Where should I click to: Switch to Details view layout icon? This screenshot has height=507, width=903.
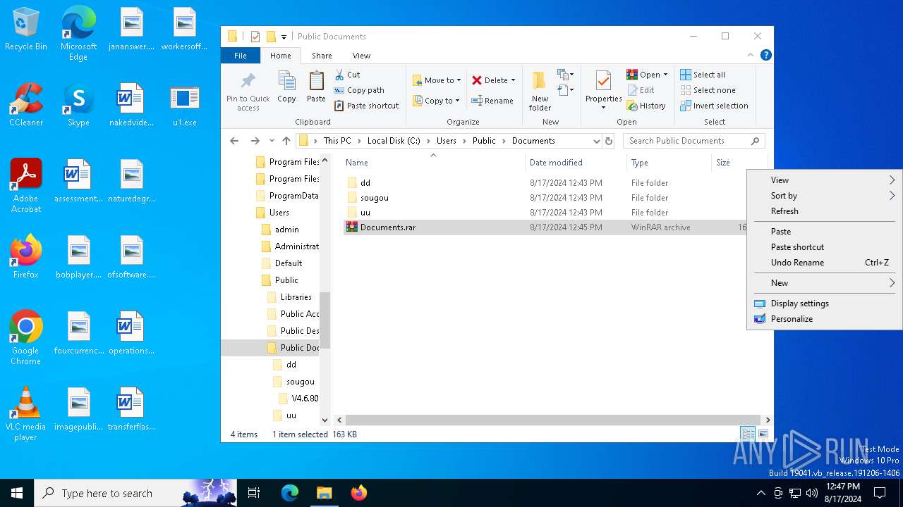747,434
